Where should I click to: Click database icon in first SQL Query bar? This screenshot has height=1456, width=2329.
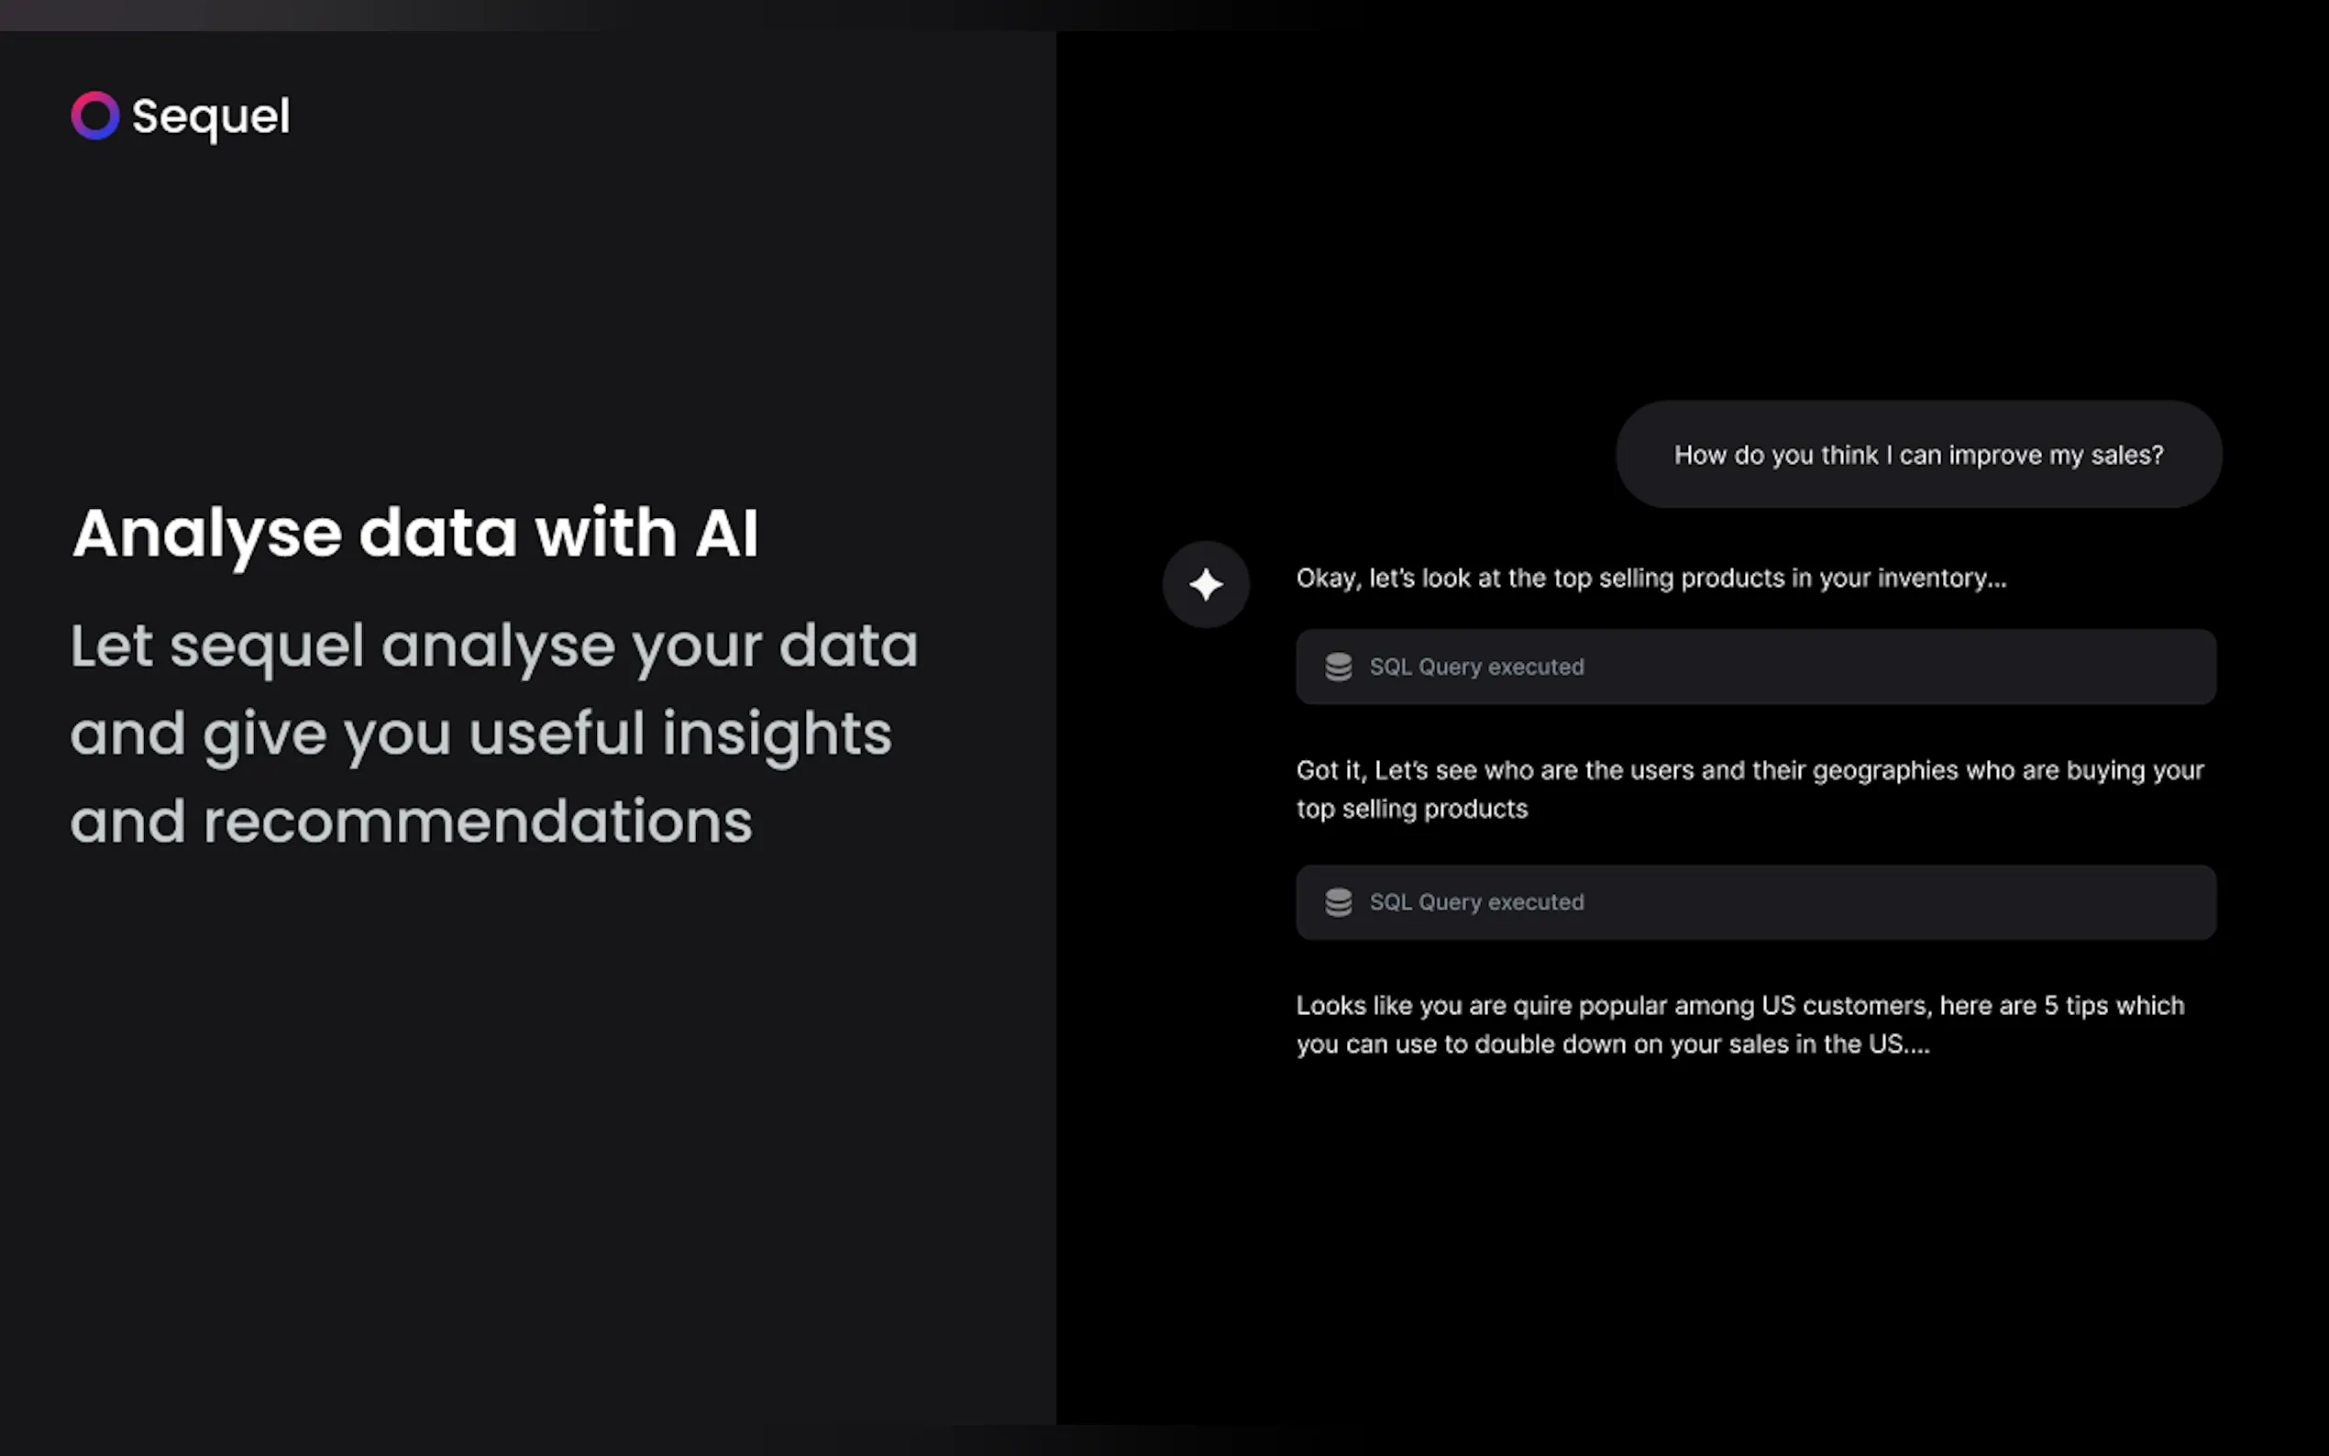click(x=1339, y=667)
